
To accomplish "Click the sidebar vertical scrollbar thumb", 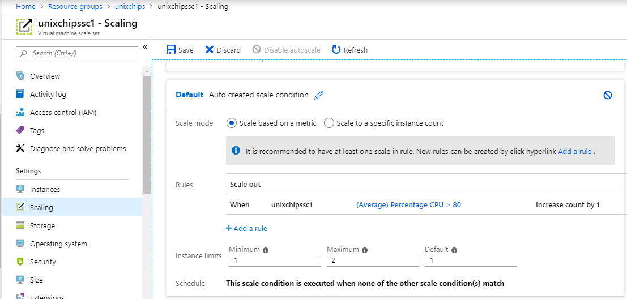I will click(147, 134).
